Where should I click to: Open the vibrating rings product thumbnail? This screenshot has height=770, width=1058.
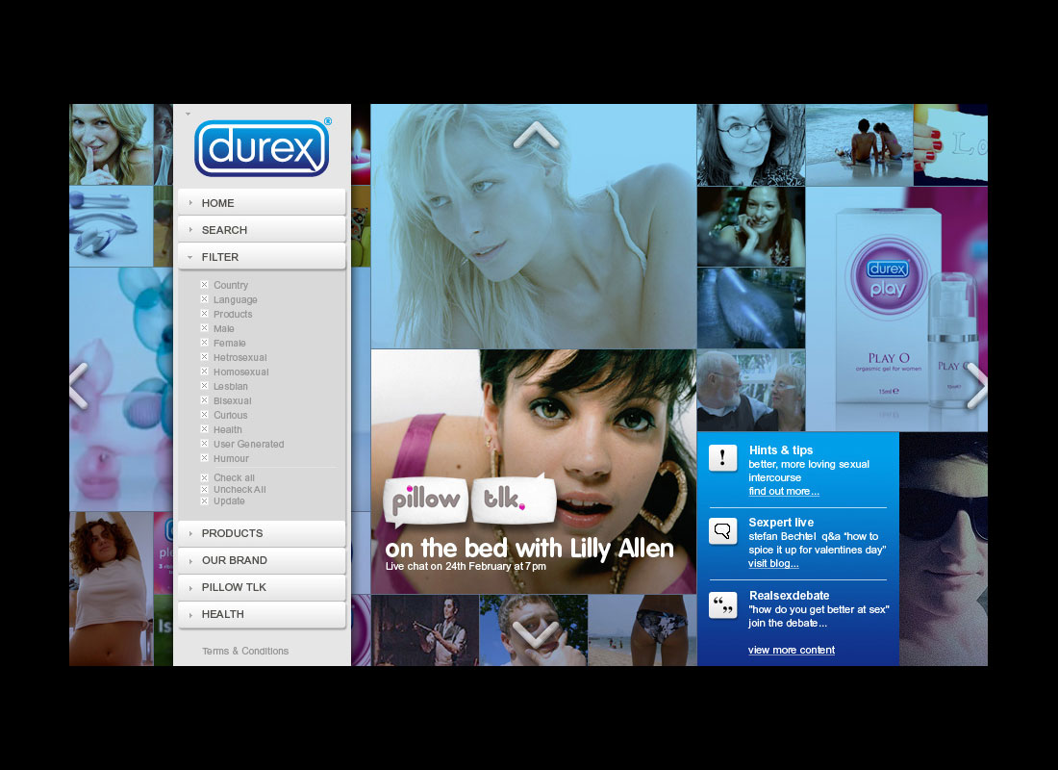coord(112,226)
